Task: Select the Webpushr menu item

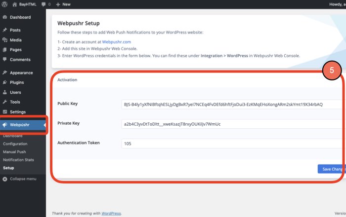Action: coord(23,125)
